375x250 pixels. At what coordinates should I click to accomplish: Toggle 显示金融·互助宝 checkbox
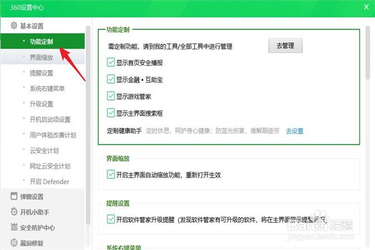pos(111,79)
